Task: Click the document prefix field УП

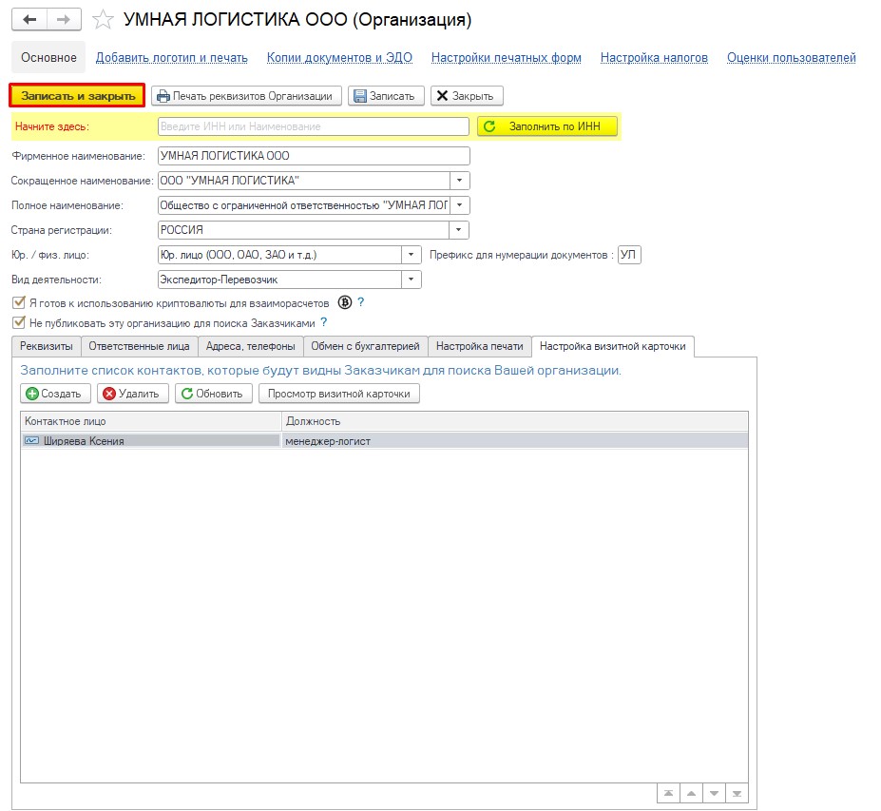Action: [629, 255]
